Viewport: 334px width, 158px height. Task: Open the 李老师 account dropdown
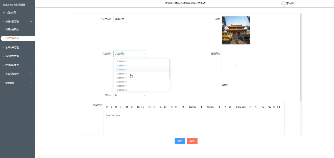pos(291,4)
